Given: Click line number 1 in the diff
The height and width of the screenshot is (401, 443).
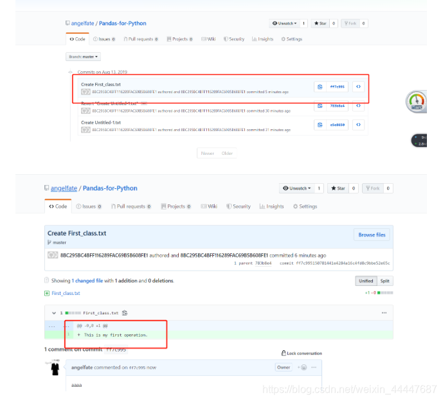Looking at the screenshot, I should 68,334.
